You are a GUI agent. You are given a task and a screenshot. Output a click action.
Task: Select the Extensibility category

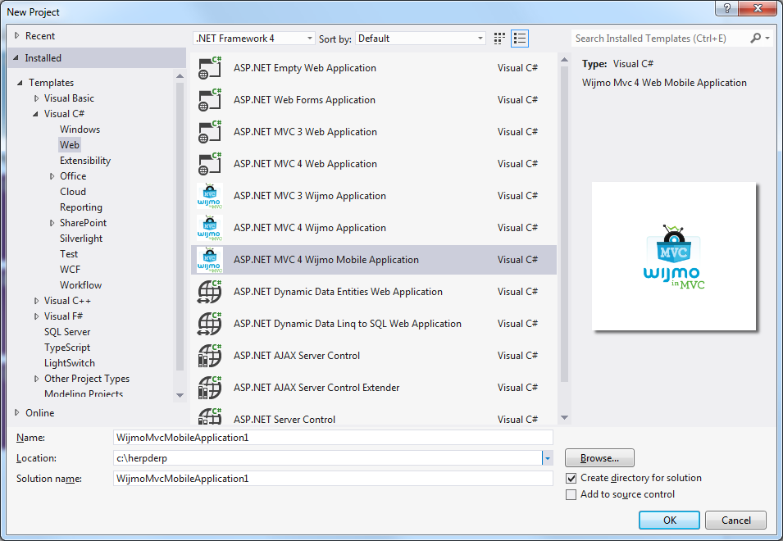[x=85, y=161]
